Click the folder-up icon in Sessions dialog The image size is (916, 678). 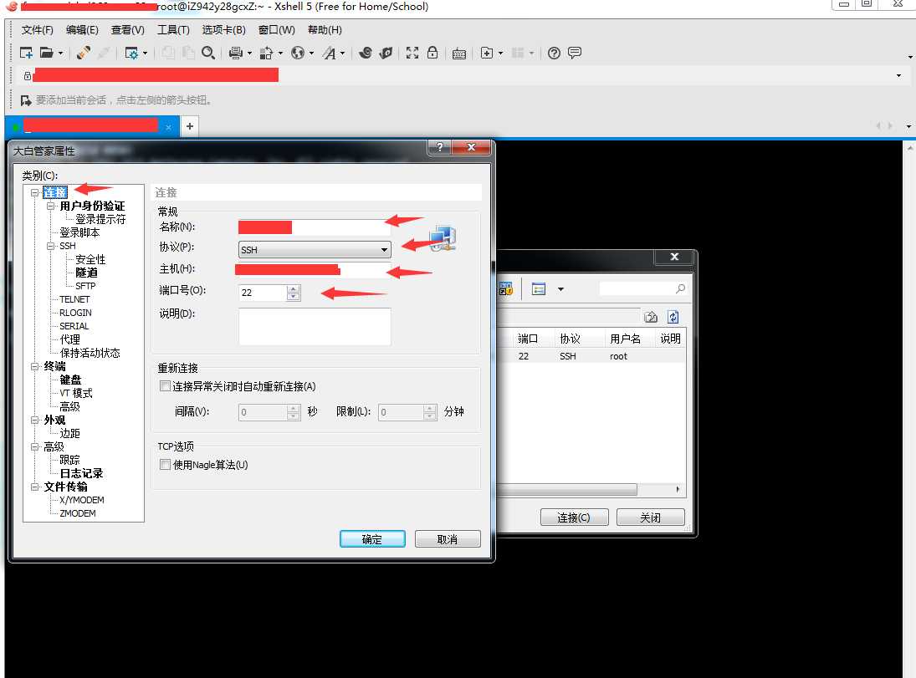(x=651, y=317)
